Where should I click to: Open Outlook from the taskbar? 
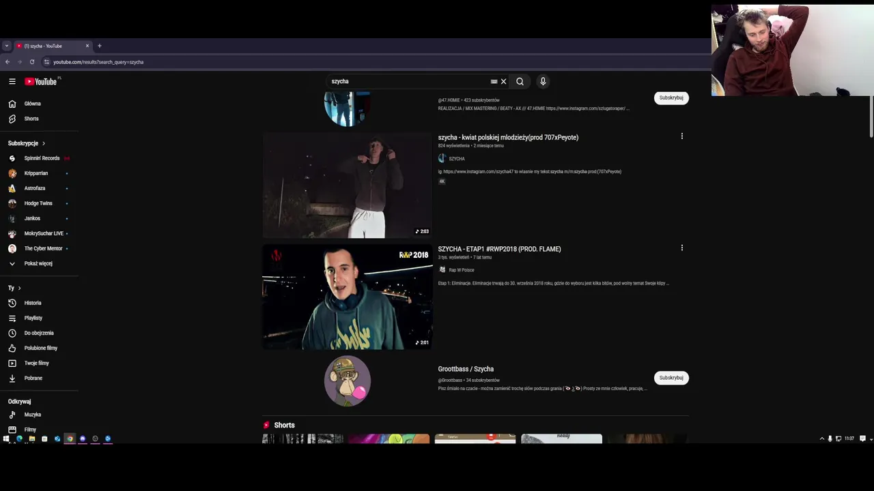pos(57,438)
